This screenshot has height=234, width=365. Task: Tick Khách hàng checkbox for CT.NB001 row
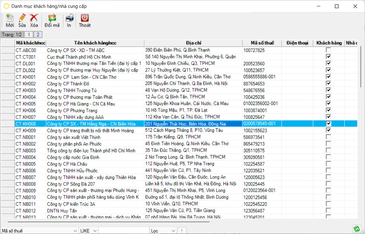pos(328,137)
